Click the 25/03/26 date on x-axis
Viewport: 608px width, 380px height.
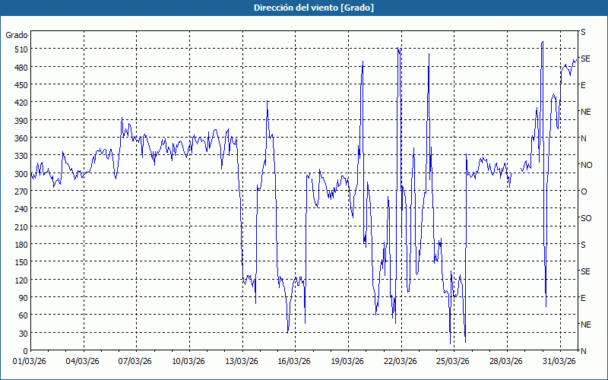click(454, 361)
